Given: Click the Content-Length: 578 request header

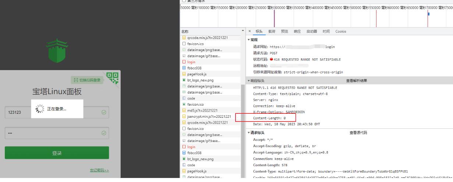Looking at the screenshot, I should click(270, 165).
